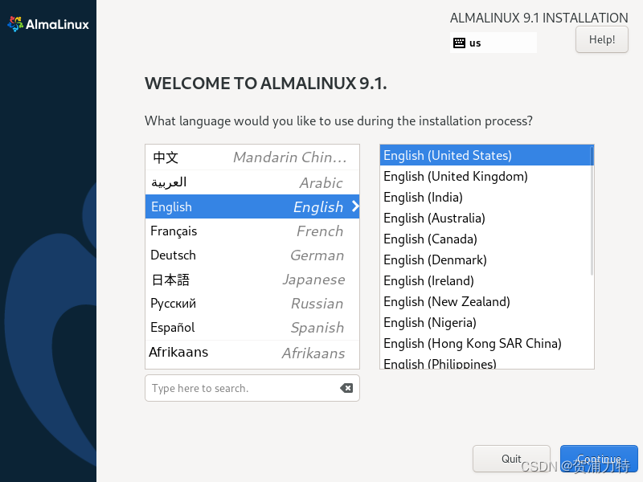Choose English (Australia) locale
The height and width of the screenshot is (482, 643).
(x=487, y=218)
